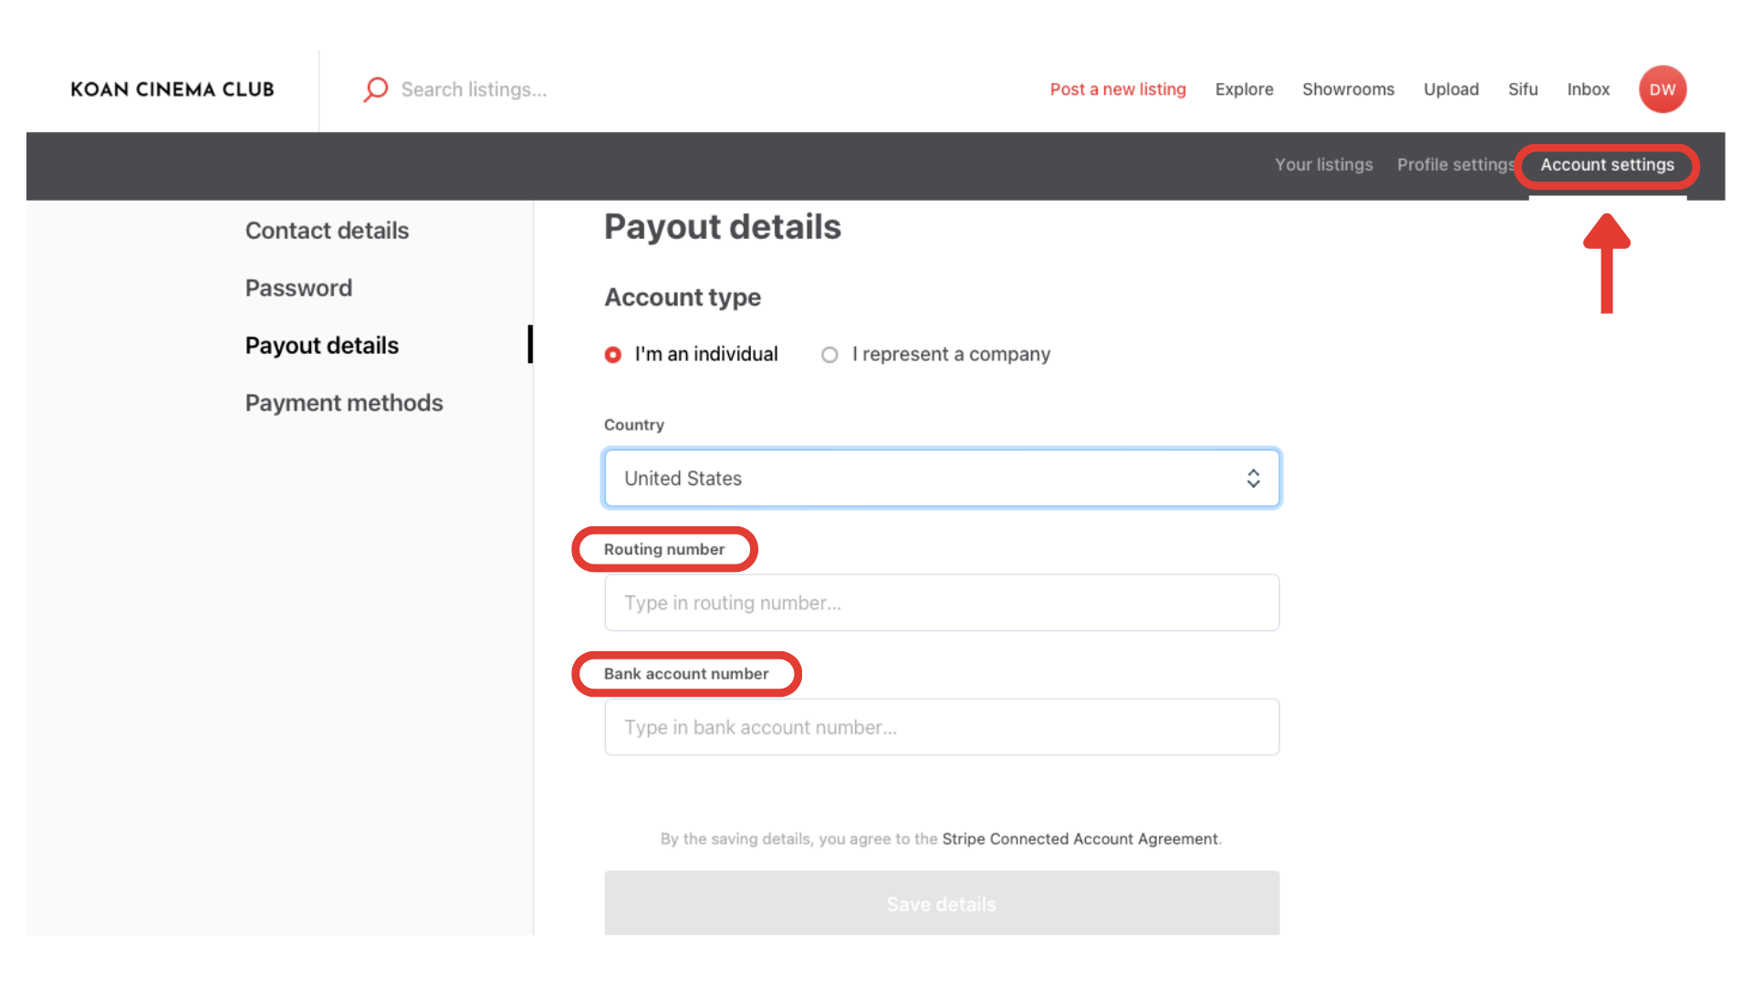Focus the bank account number field
This screenshot has width=1752, height=985.
pyautogui.click(x=942, y=727)
